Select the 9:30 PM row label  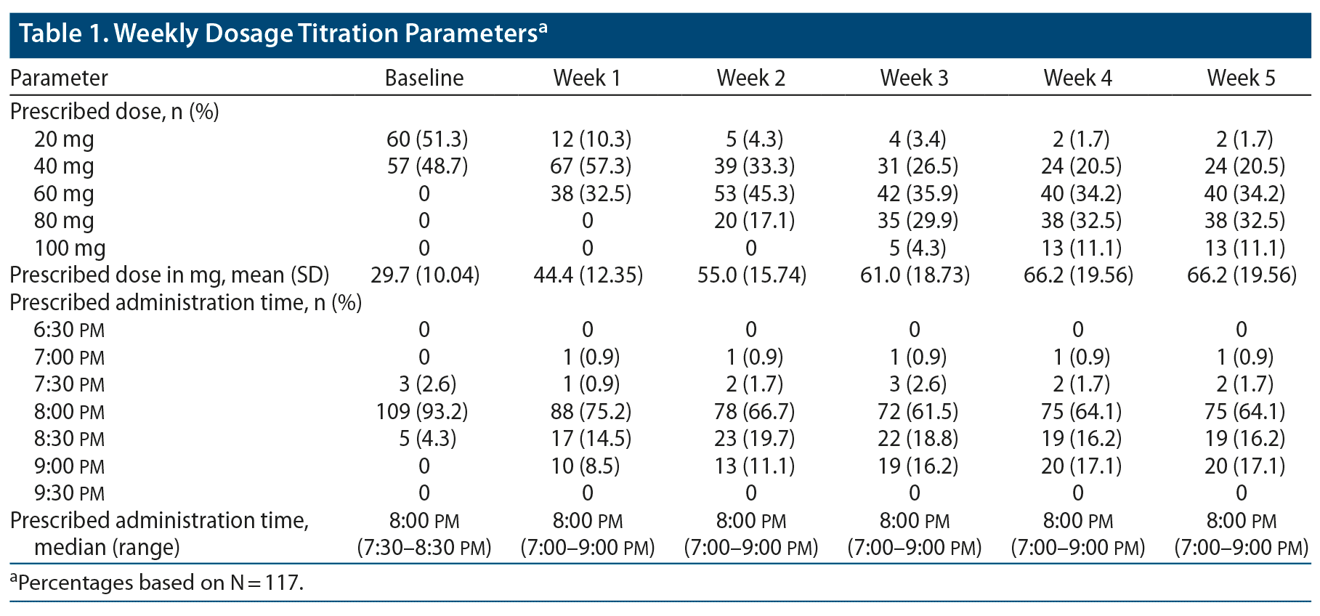pos(69,493)
